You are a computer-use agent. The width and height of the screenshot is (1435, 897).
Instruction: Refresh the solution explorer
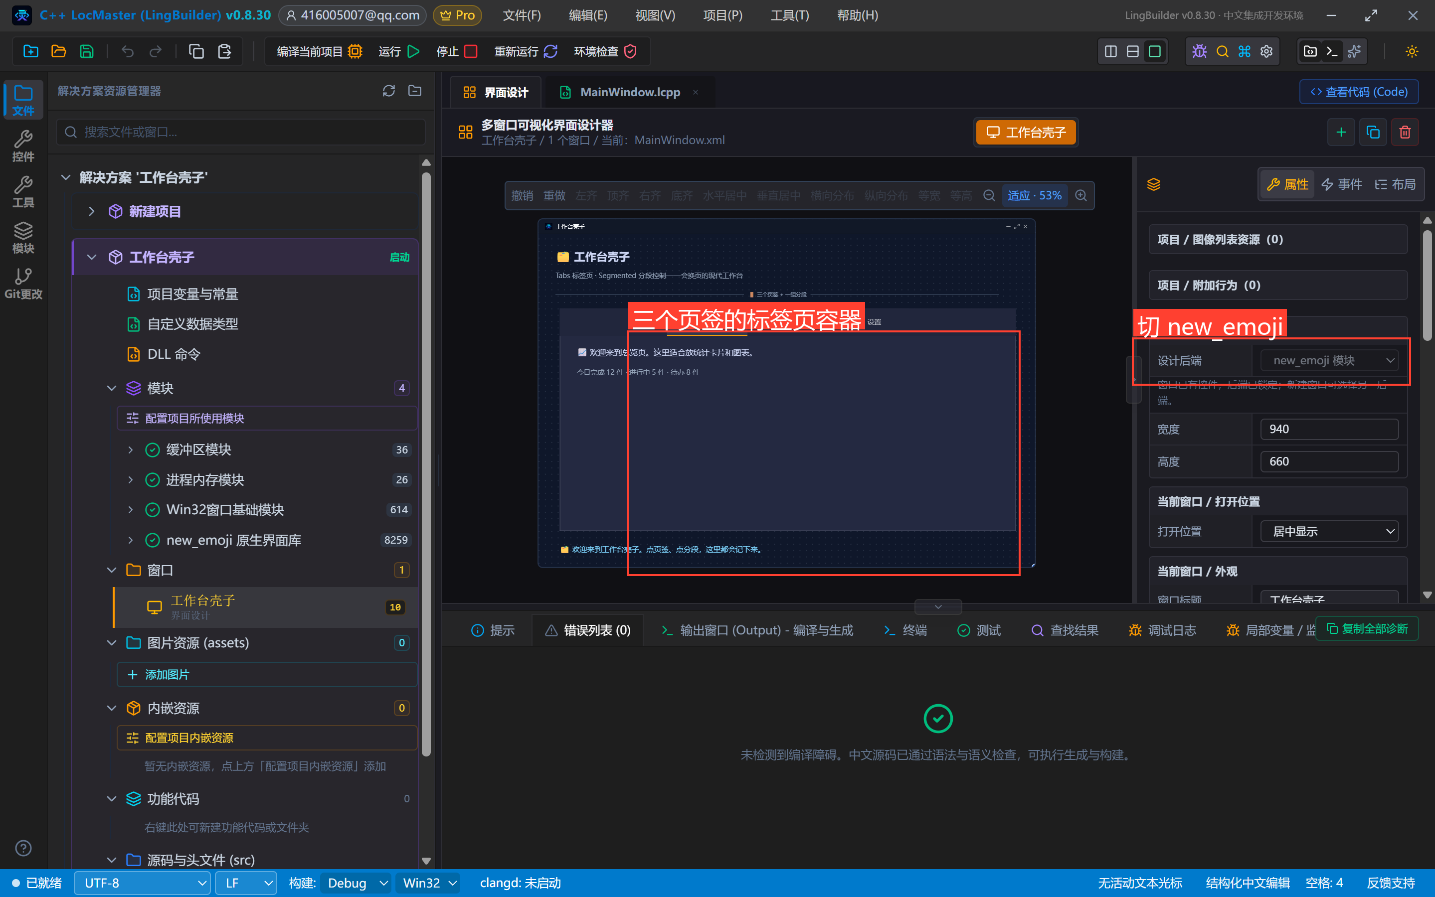pos(389,91)
